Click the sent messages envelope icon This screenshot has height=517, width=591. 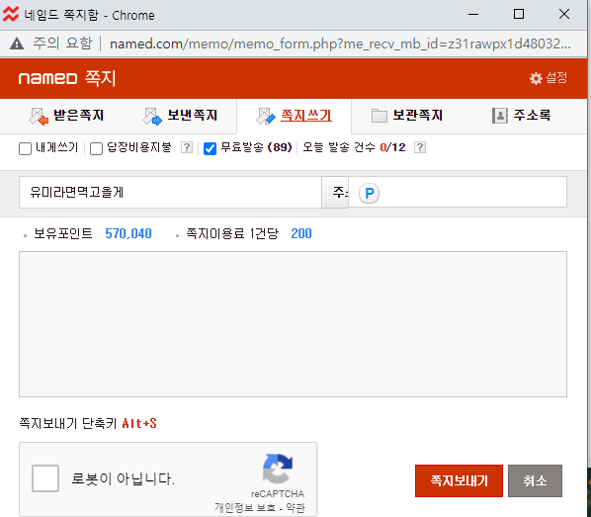(152, 116)
